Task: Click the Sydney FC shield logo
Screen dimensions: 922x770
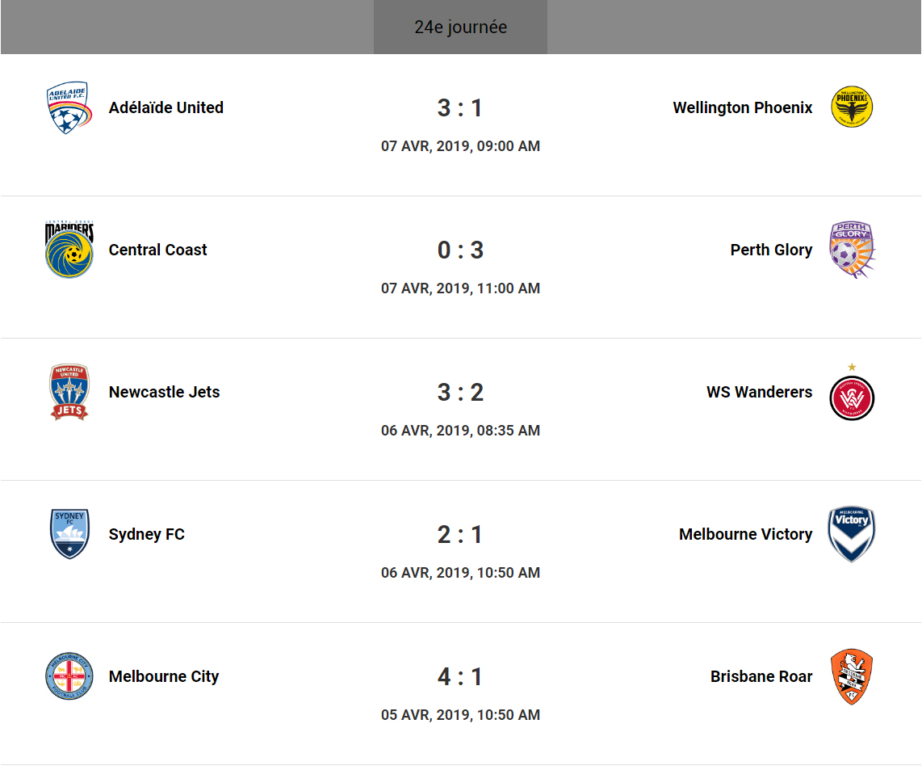Action: tap(69, 534)
